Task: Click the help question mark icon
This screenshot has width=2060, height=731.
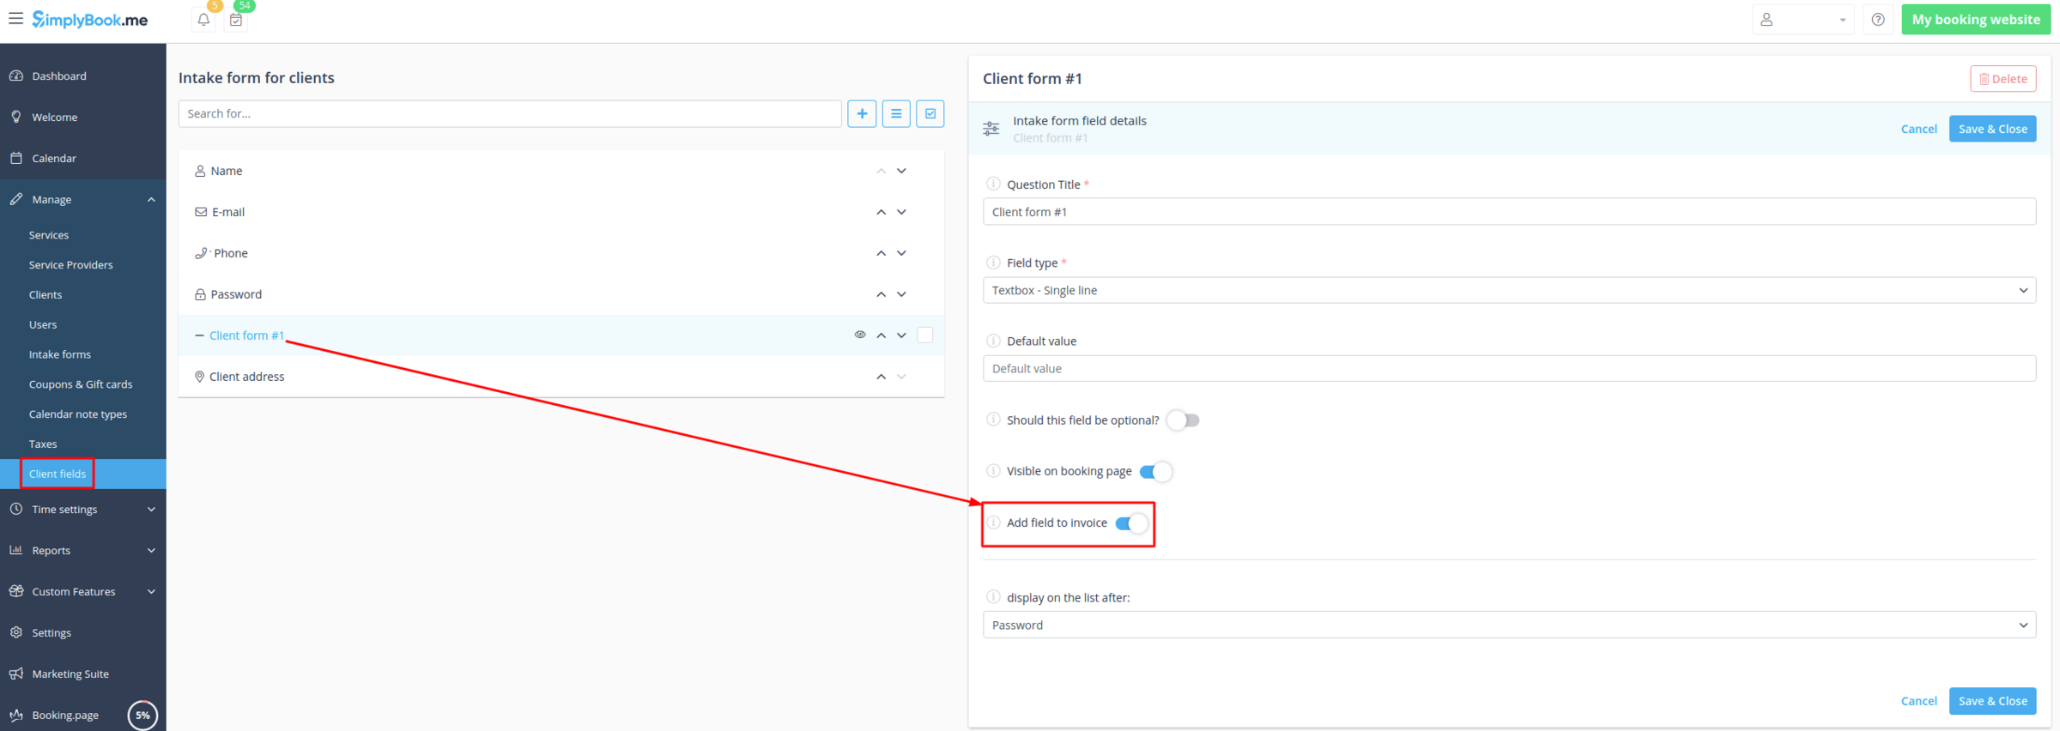Action: coord(1878,20)
